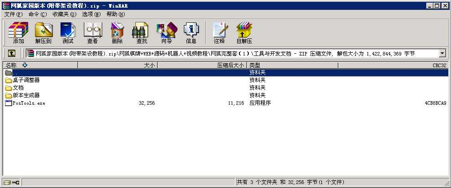Select the PosTools.exe file icon
This screenshot has height=188, width=451.
(9, 103)
